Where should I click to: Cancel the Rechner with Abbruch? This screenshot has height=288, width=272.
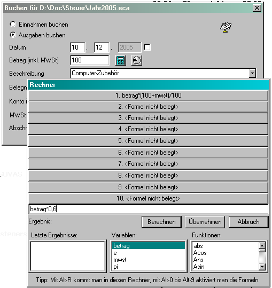[248, 222]
